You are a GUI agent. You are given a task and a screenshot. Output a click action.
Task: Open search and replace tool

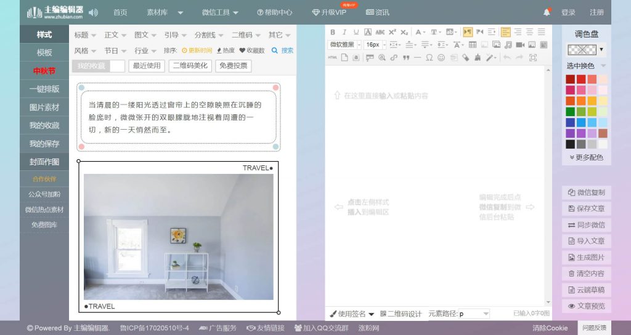[x=382, y=57]
